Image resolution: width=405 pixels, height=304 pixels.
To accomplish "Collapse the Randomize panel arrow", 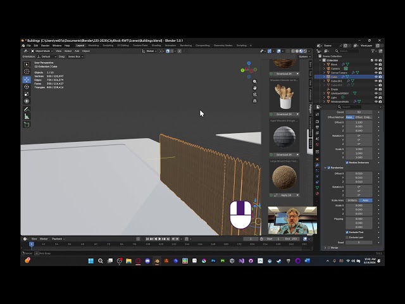I will pos(325,168).
